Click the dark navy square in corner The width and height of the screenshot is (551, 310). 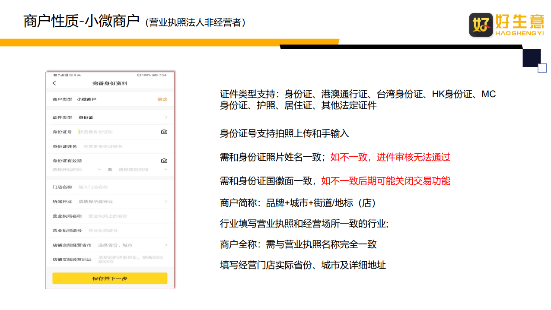[531, 57]
